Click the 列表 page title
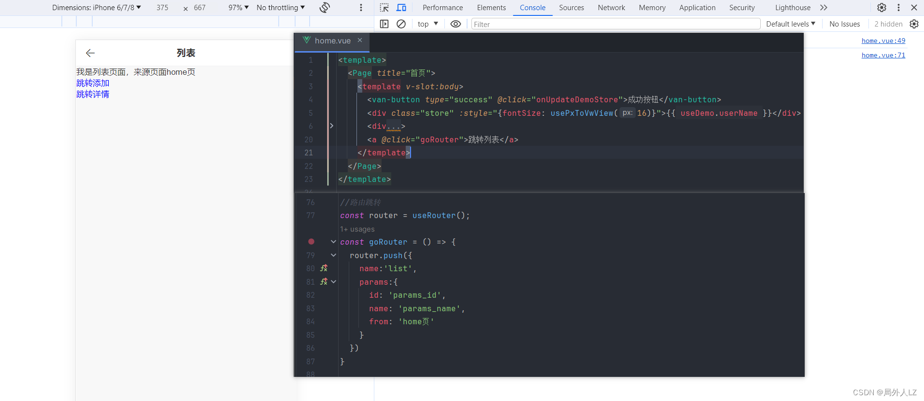Image resolution: width=924 pixels, height=401 pixels. [x=186, y=53]
